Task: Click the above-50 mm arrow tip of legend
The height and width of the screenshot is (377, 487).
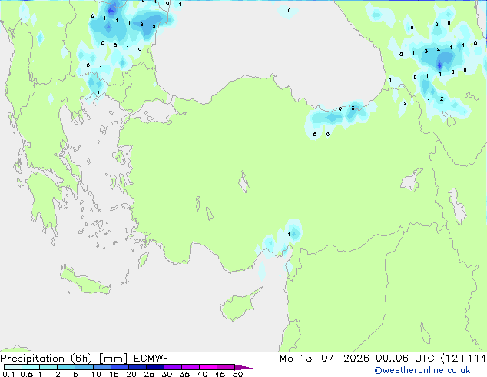Action: click(243, 367)
